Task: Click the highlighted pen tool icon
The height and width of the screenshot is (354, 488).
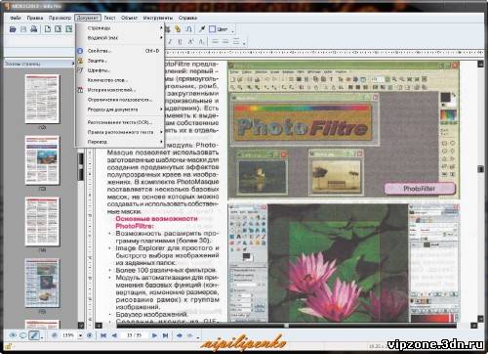Action: point(34,335)
